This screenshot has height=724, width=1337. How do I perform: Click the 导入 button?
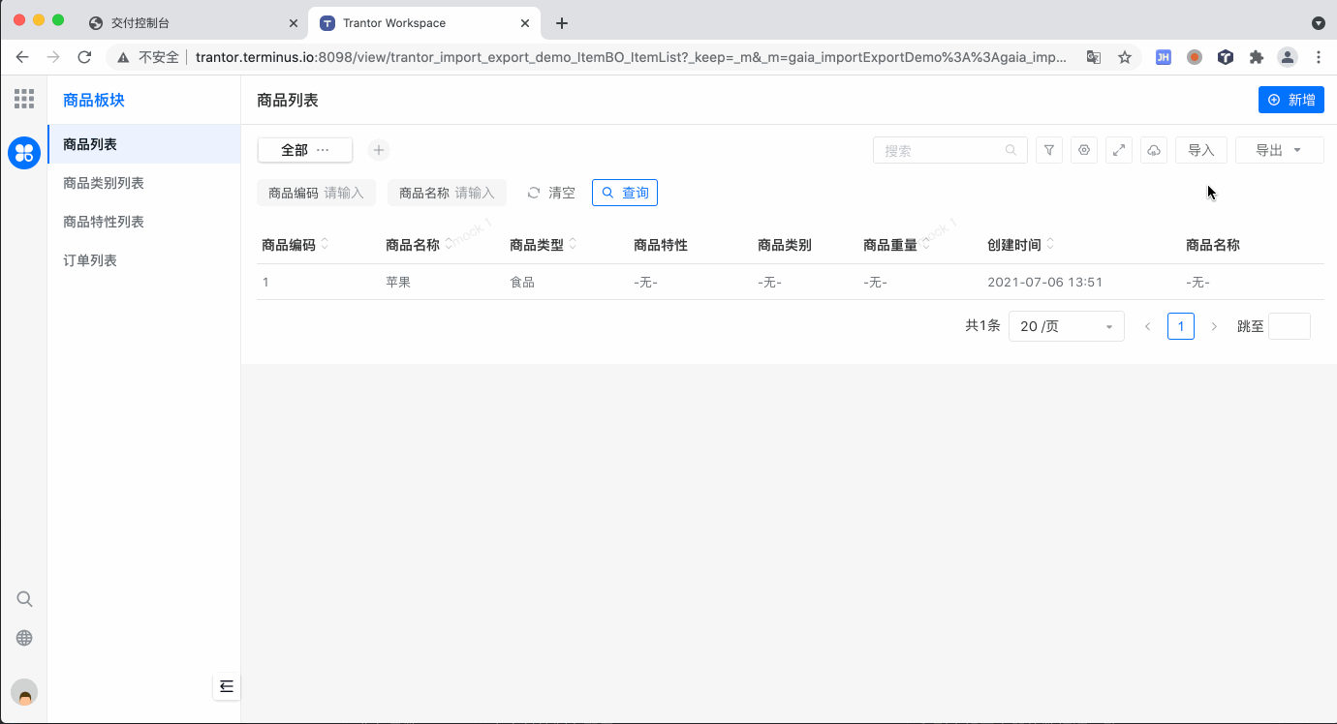click(1201, 150)
